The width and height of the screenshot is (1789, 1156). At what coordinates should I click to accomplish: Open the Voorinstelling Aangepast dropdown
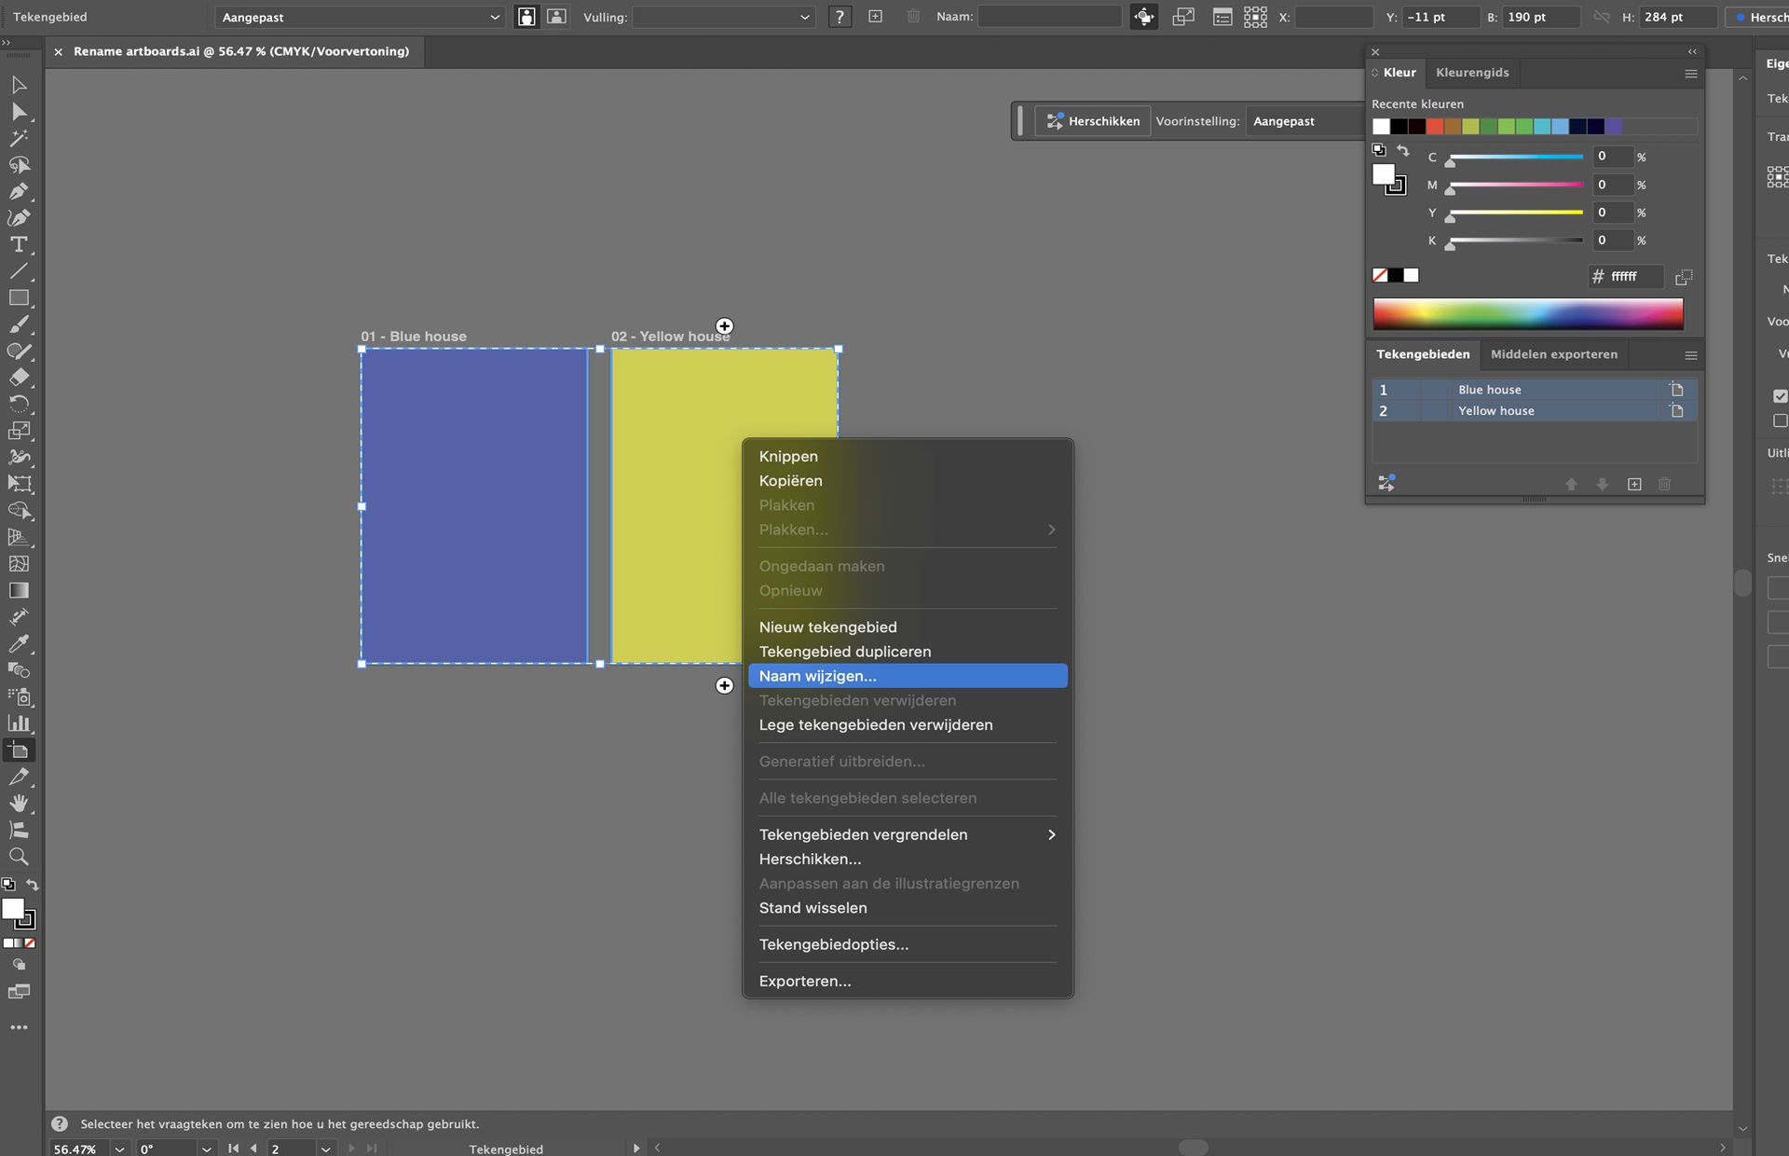coord(1304,120)
